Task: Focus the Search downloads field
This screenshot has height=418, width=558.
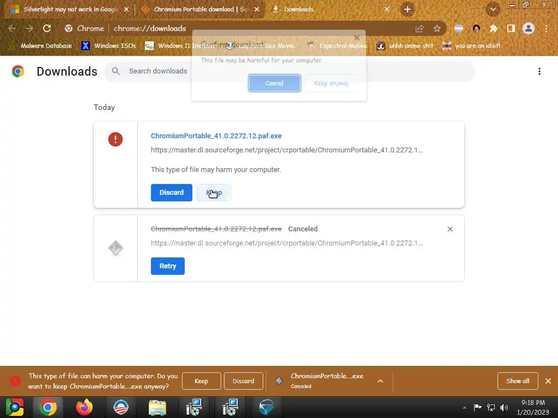Action: pyautogui.click(x=289, y=71)
